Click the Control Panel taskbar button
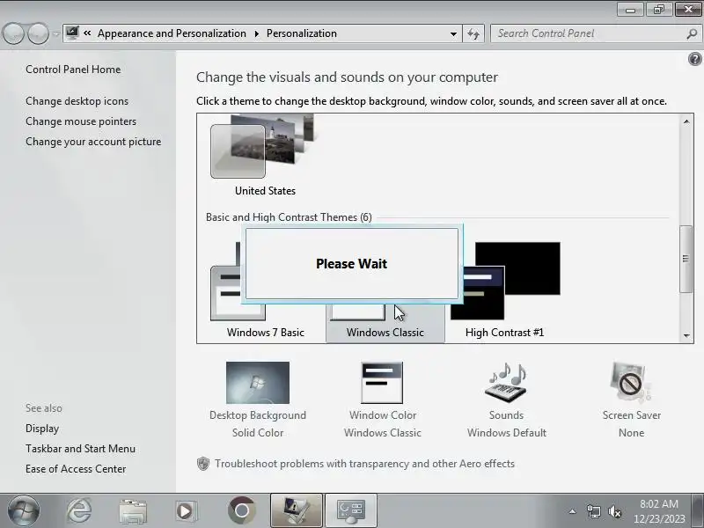Viewport: 704px width, 528px height. point(351,510)
